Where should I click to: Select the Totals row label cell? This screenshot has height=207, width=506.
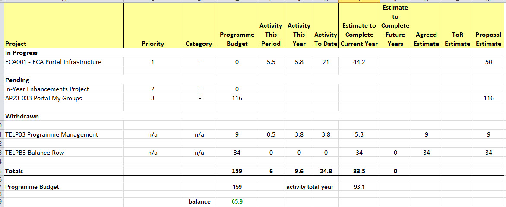pyautogui.click(x=14, y=171)
